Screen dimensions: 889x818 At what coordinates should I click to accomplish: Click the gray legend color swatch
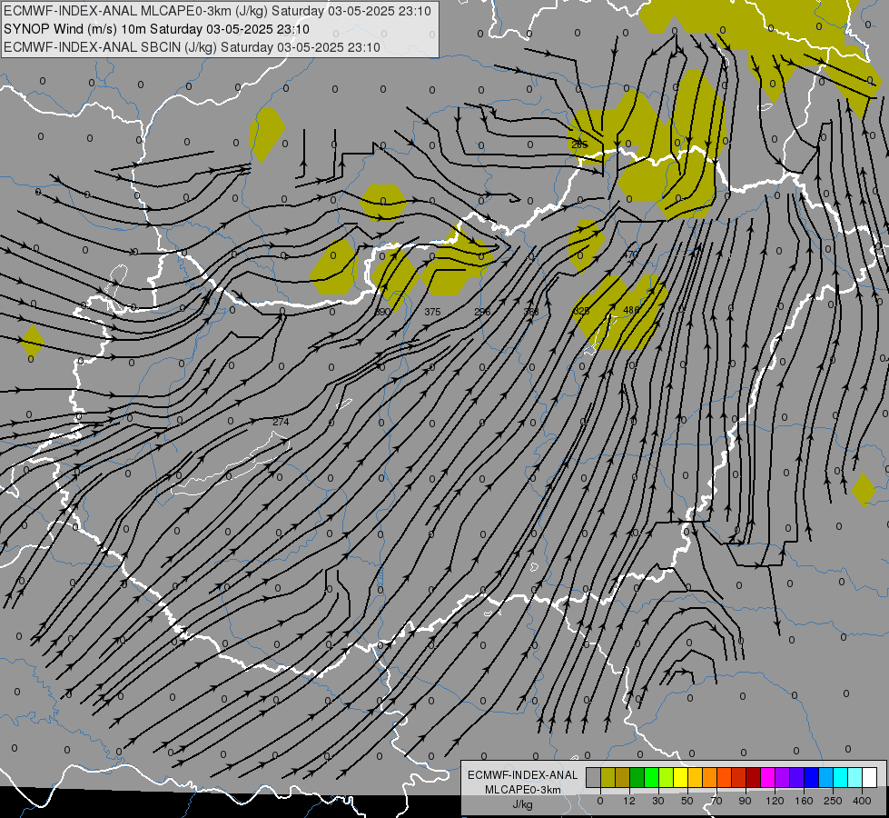pos(594,778)
